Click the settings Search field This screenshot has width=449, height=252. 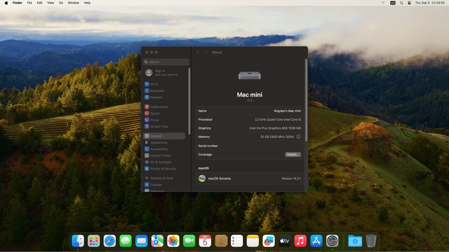(x=166, y=62)
